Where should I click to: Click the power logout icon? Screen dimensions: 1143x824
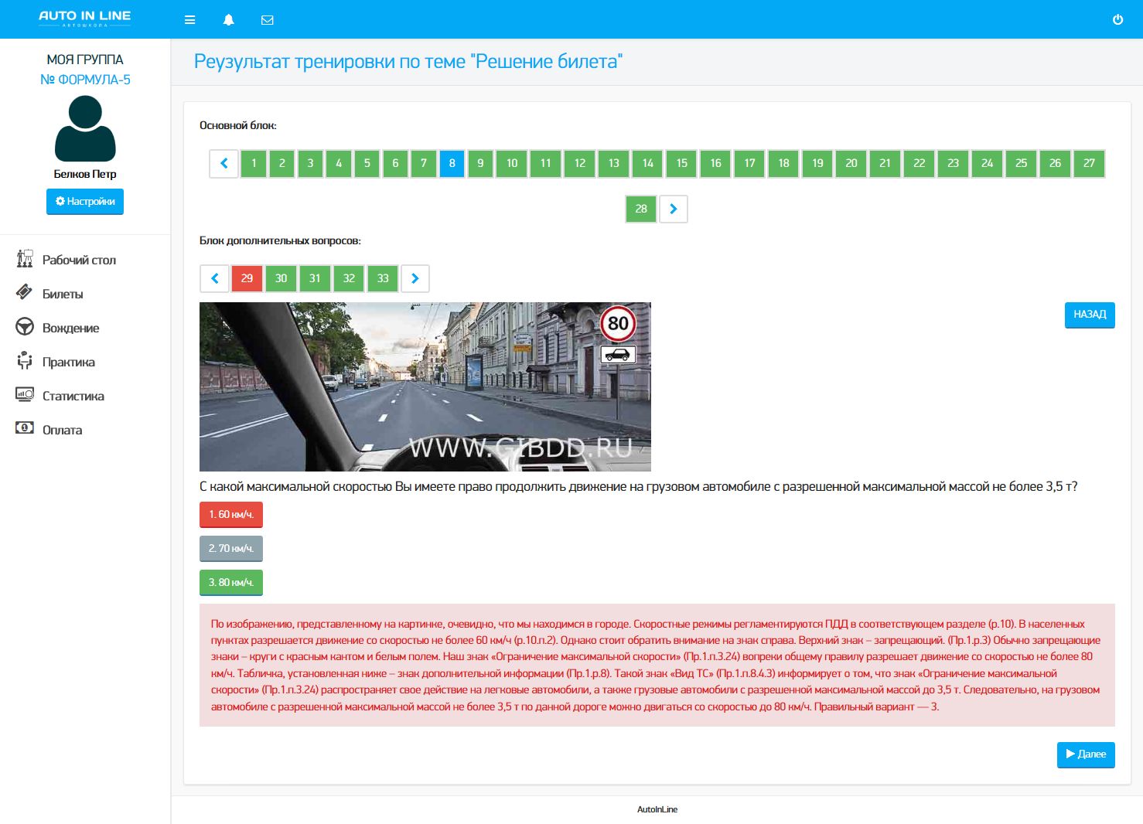1117,20
